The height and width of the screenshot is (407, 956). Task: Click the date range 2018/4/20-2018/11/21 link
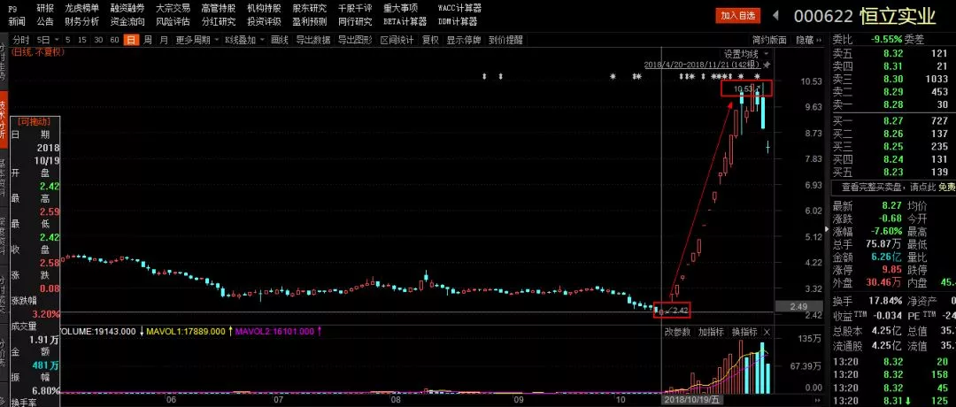click(x=702, y=65)
